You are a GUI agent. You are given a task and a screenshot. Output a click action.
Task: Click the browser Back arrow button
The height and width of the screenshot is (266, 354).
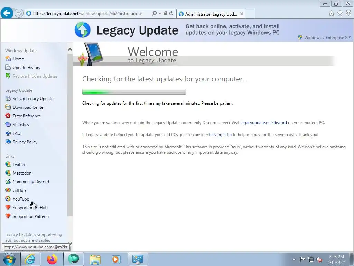click(x=7, y=13)
